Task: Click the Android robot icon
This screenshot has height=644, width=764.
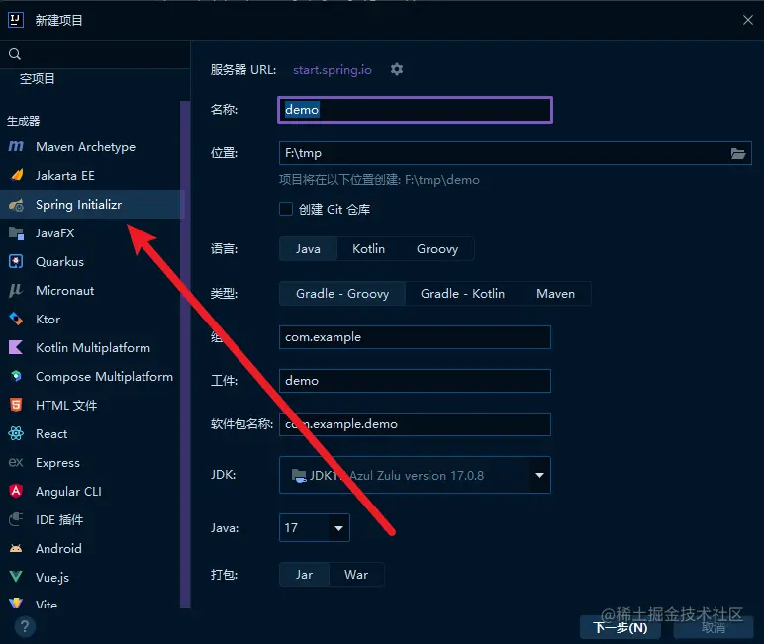Action: 16,548
